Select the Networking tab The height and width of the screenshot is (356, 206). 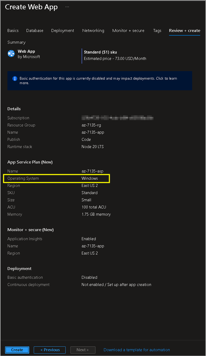coord(93,31)
